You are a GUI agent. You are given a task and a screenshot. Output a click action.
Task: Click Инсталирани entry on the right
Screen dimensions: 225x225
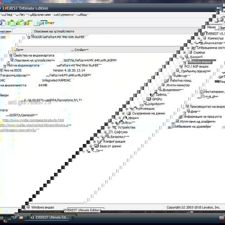[x=214, y=92]
